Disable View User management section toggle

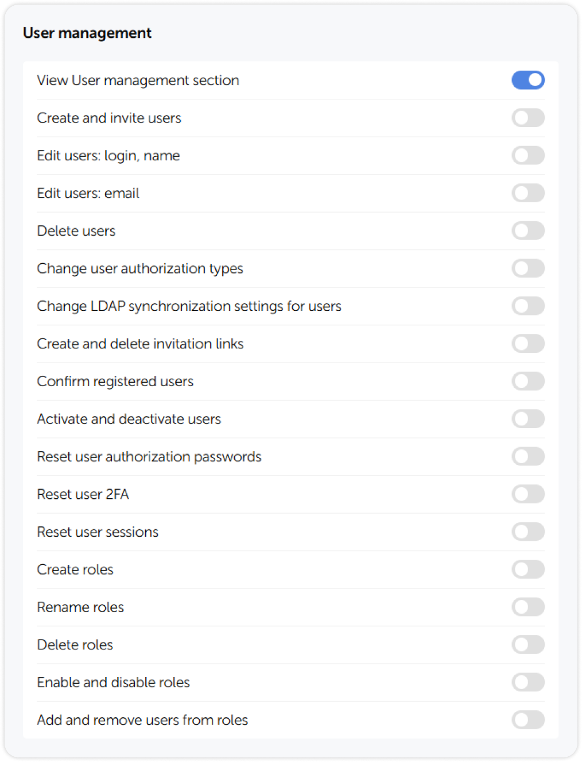(x=528, y=80)
